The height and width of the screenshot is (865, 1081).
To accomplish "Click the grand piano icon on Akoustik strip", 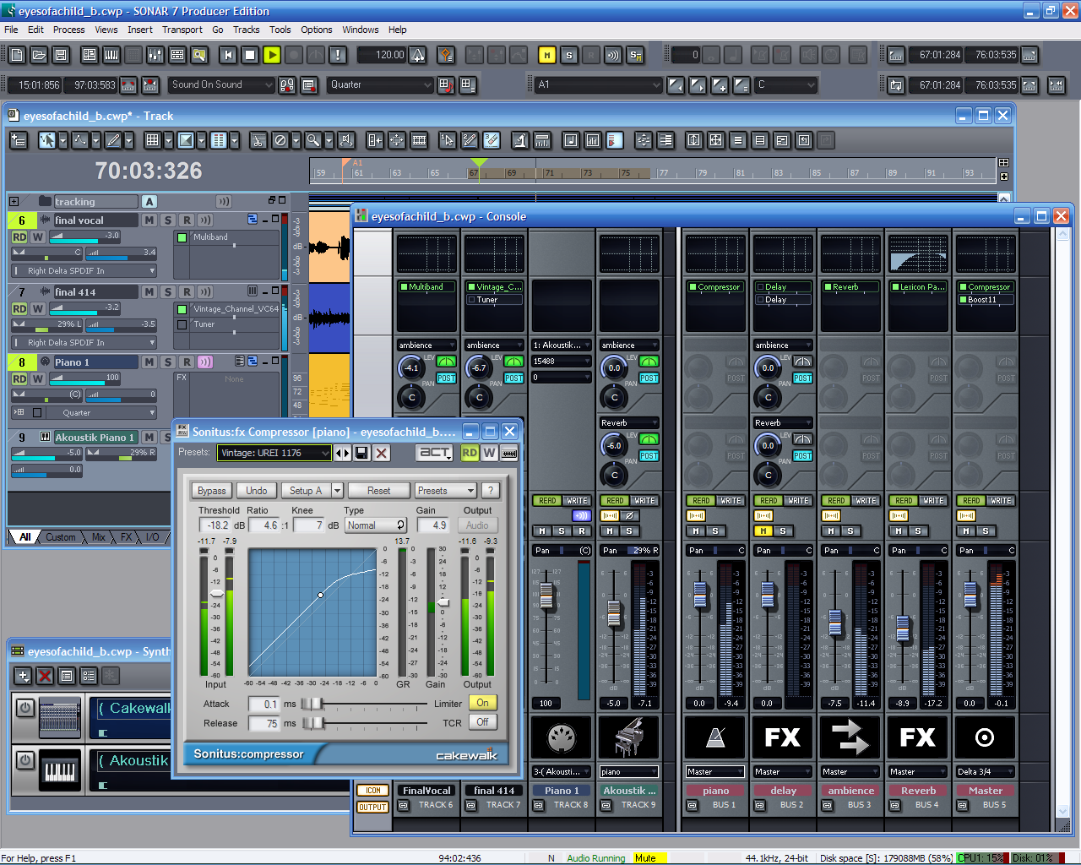I will (627, 737).
